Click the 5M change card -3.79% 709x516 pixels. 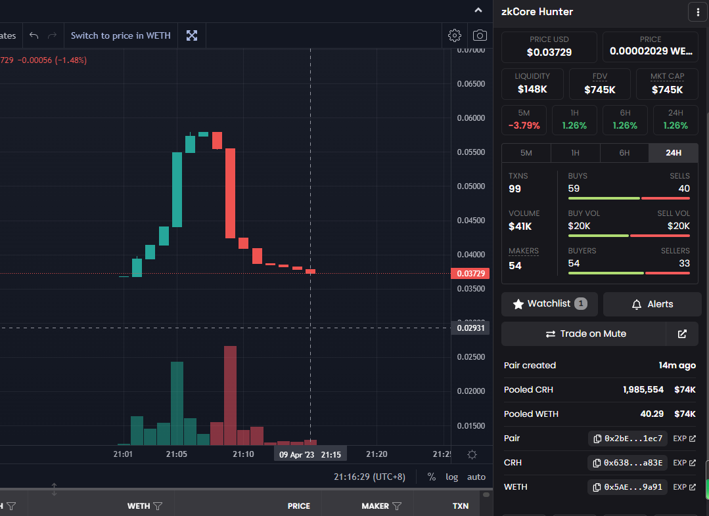point(524,120)
